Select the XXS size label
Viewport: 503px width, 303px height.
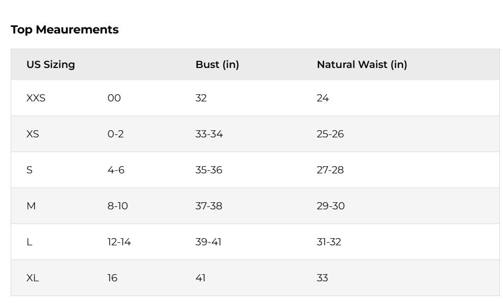coord(35,98)
